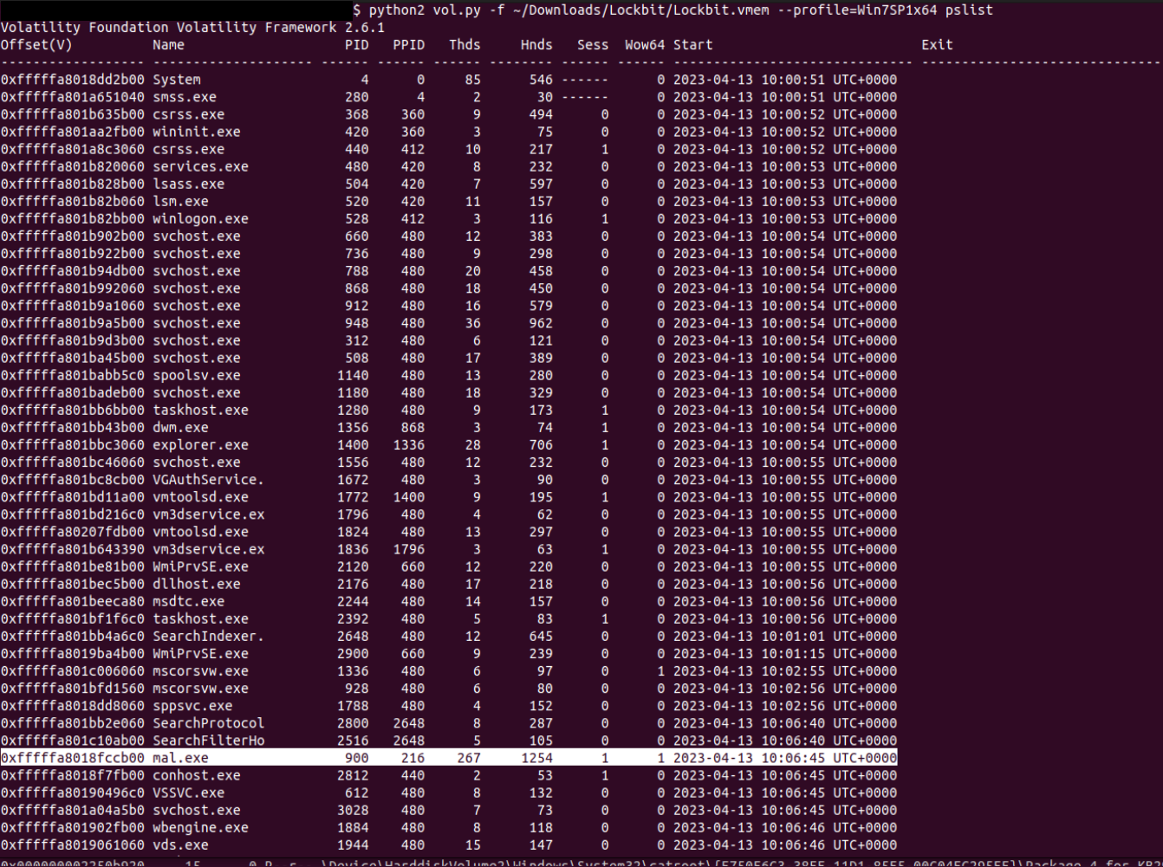This screenshot has width=1163, height=867.
Task: Click the highlighted mal.exe process row
Action: pyautogui.click(x=448, y=758)
